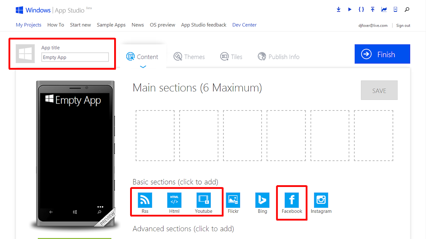Add a Flickr section
The height and width of the screenshot is (239, 426).
pyautogui.click(x=233, y=203)
